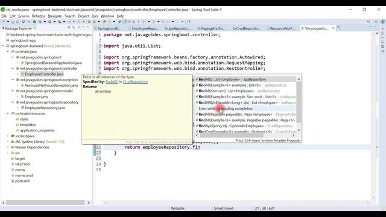This screenshot has width=386, height=217.
Task: Collapse the springboot-backend project node
Action: (3, 46)
